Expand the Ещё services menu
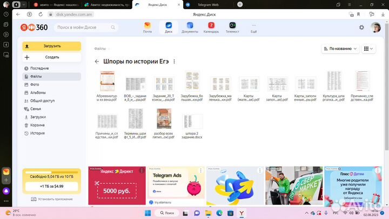The width and height of the screenshot is (389, 219). (254, 28)
